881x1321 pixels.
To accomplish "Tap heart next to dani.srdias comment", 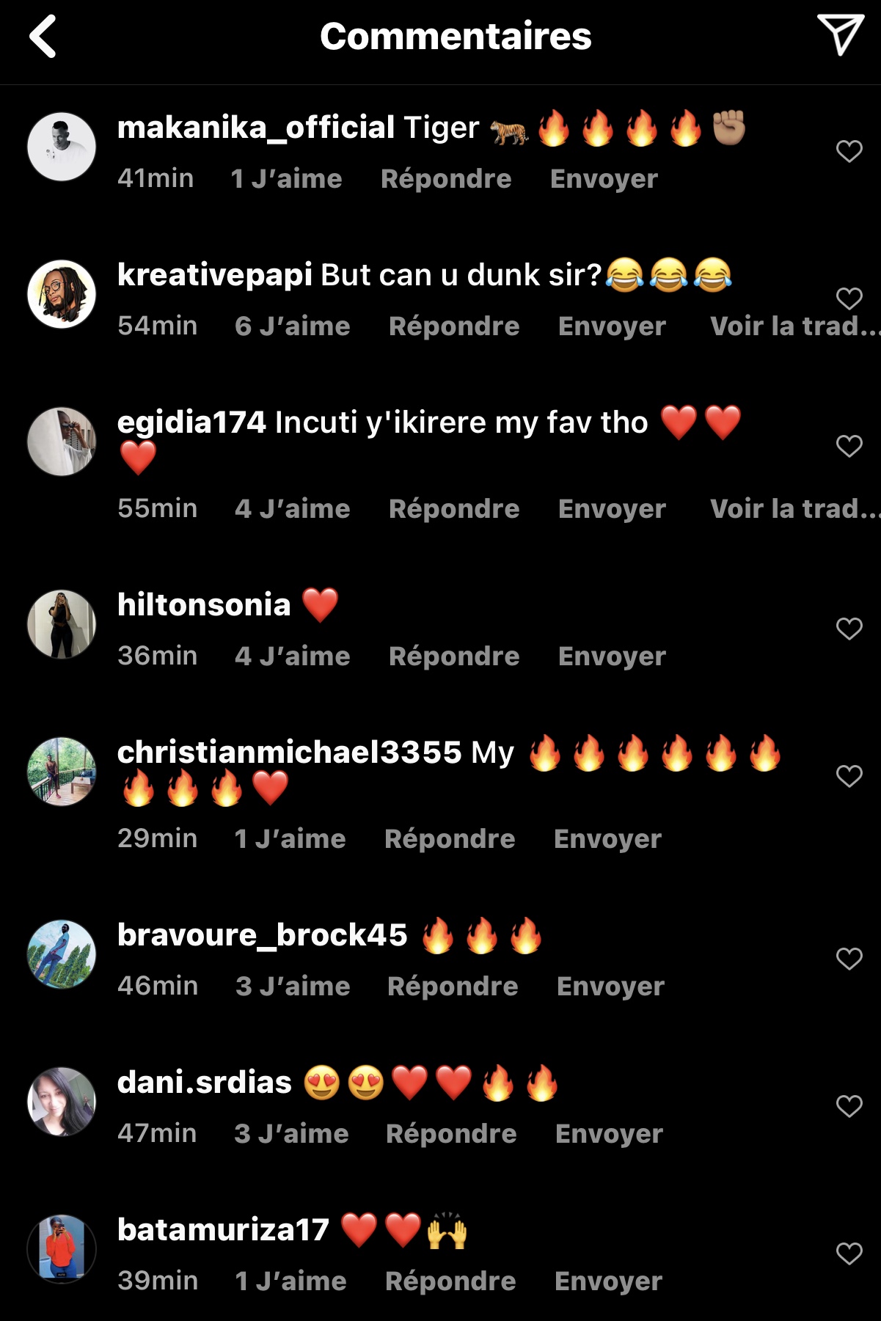I will click(x=849, y=1106).
